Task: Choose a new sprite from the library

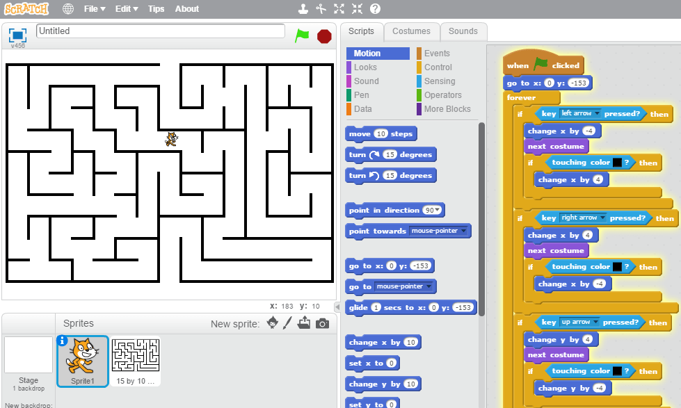Action: pyautogui.click(x=271, y=323)
